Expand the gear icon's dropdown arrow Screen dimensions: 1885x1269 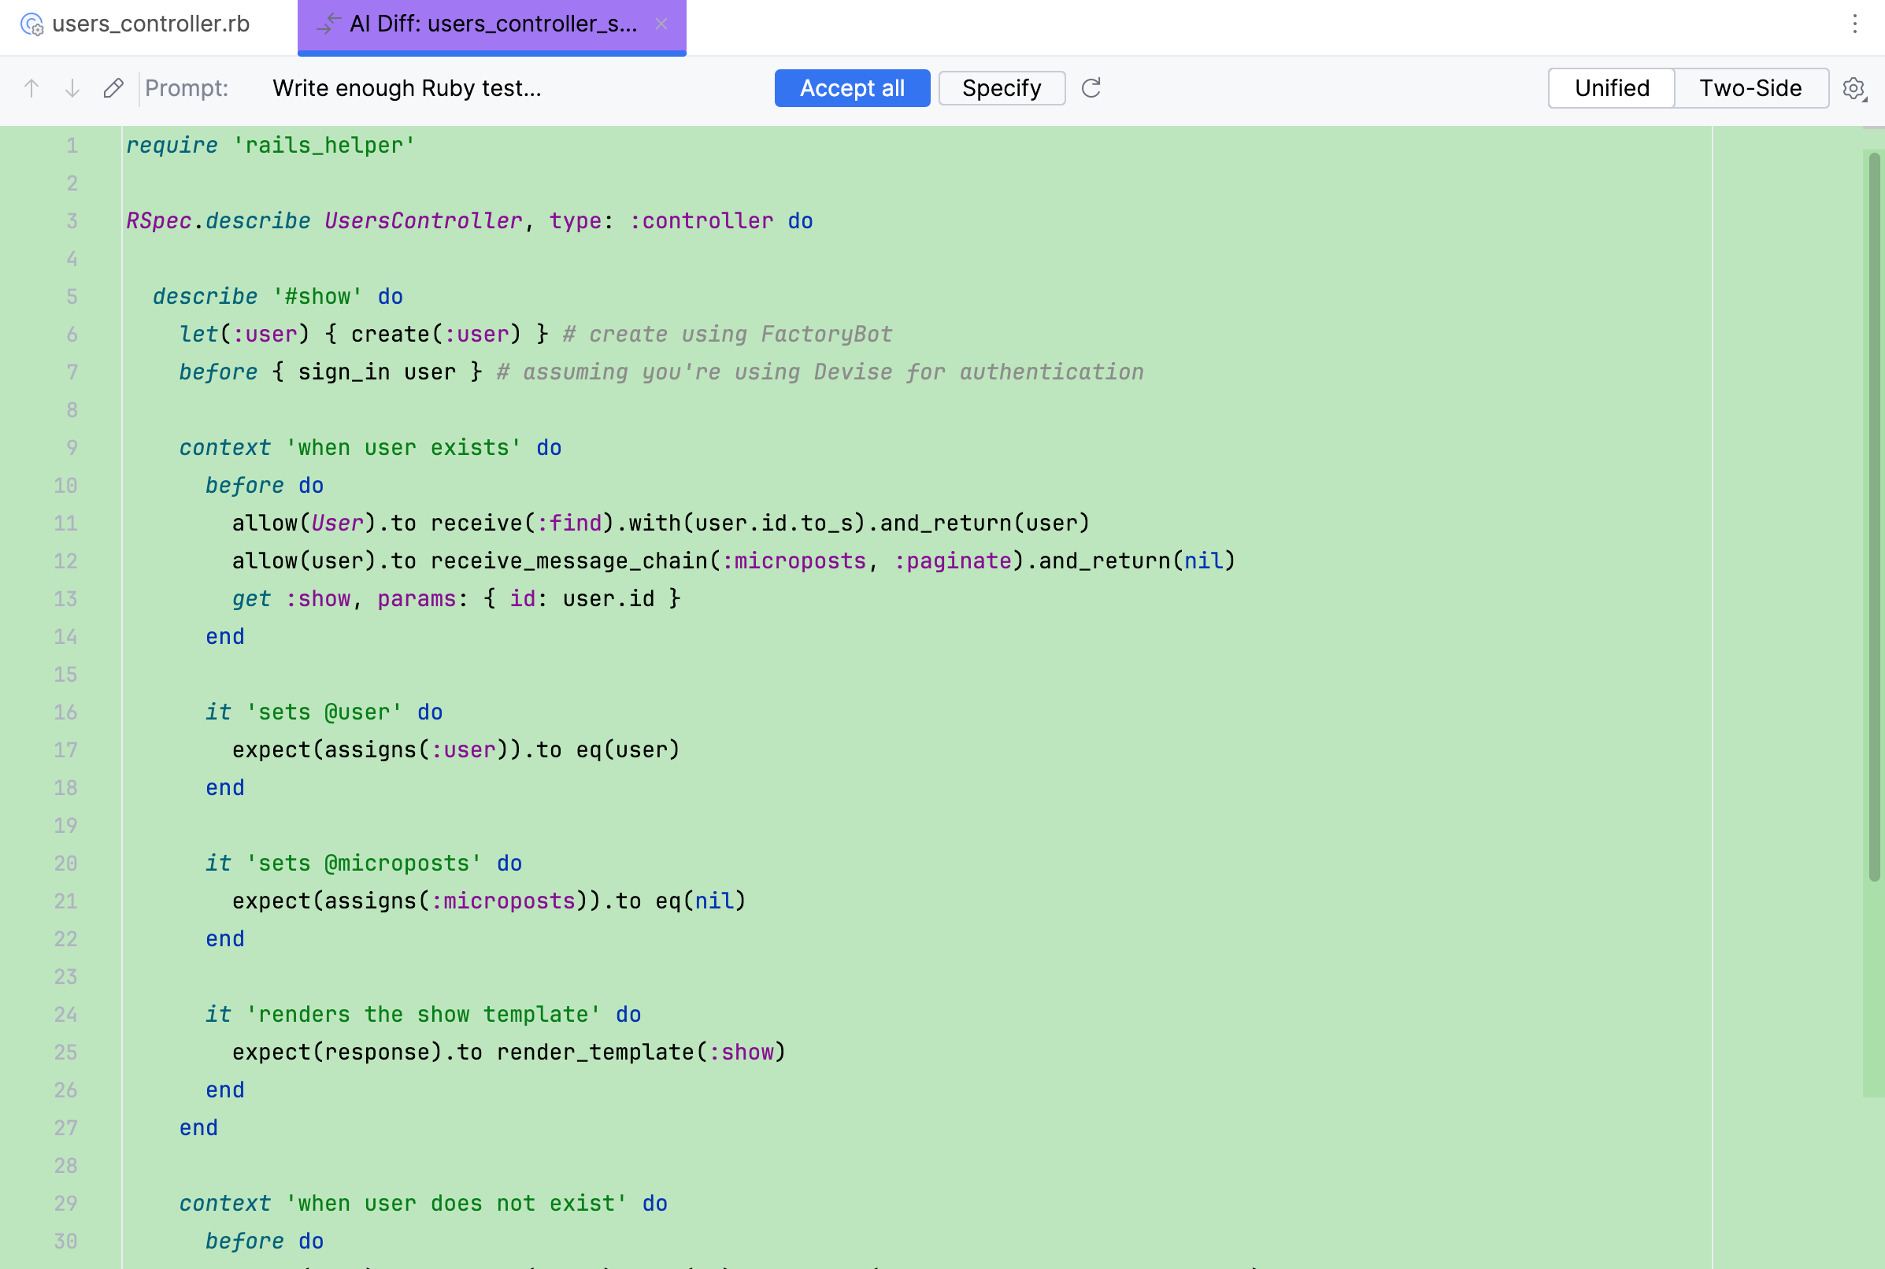pyautogui.click(x=1864, y=98)
